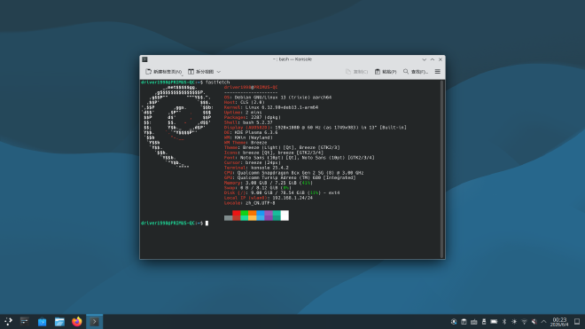Viewport: 585px width, 329px height.
Task: Click the 'Shell: bash 5.2.37' line
Action: tap(248, 122)
